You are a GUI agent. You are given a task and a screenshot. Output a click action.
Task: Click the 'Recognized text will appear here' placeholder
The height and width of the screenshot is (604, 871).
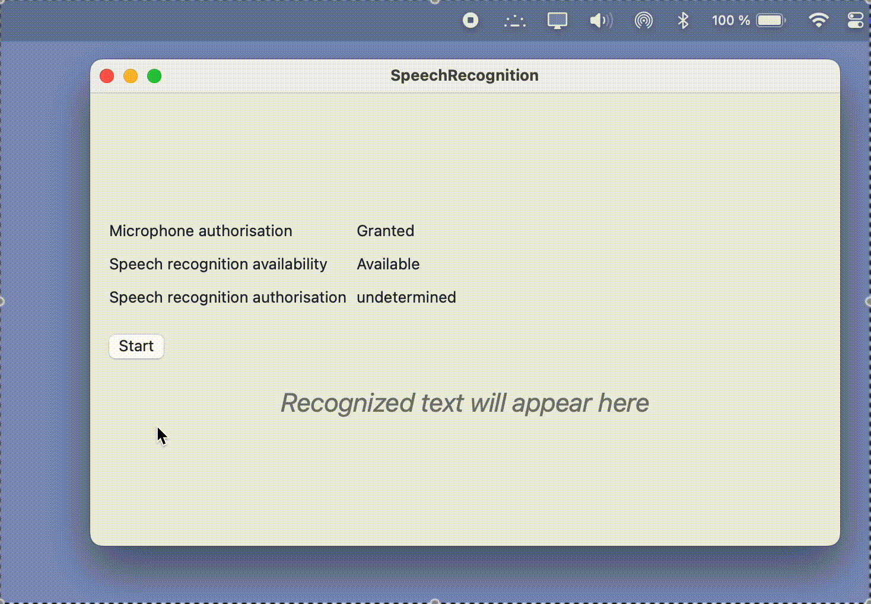pos(465,403)
